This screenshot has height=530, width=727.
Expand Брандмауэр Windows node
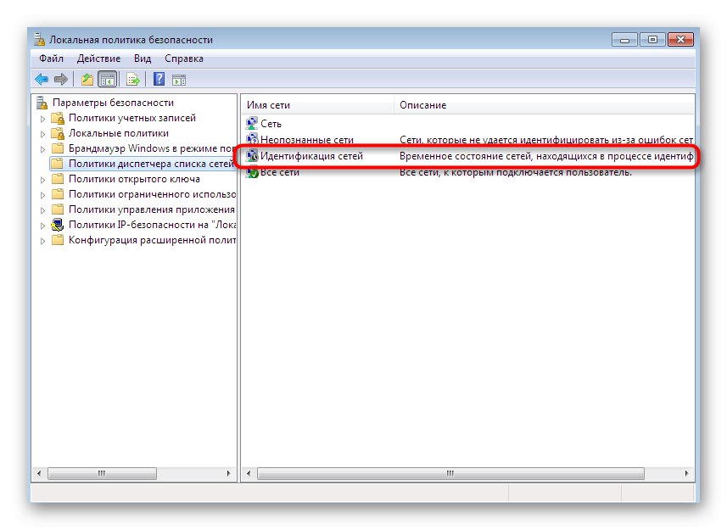click(x=42, y=149)
